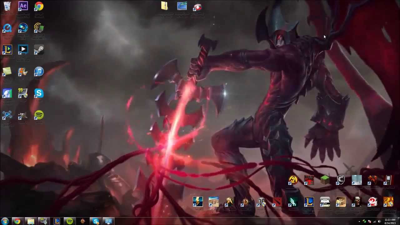Screen dimensions: 400x225
Task: Open the yellow folder at desktop top
Action: pyautogui.click(x=165, y=6)
